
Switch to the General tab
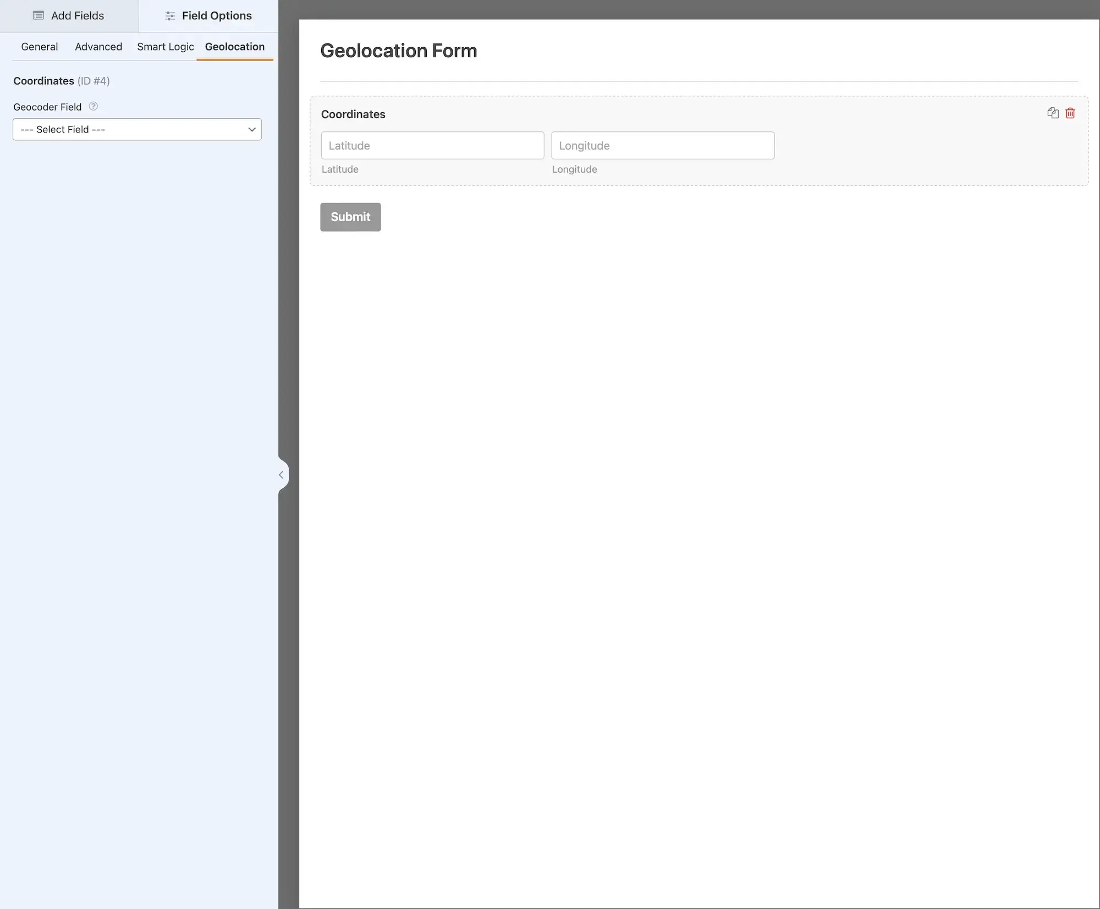coord(40,47)
